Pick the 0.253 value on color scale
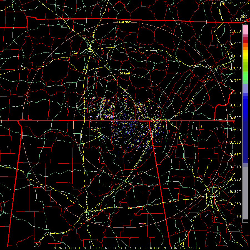This screenshot has width=250, height=250. (x=235, y=204)
